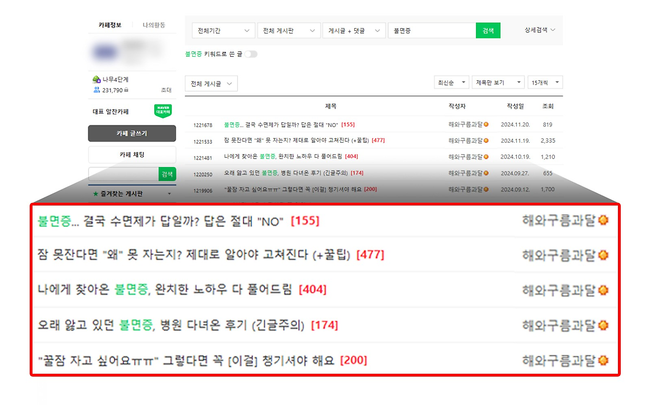Click the 조회 column header
Screen dimensions: 650x405
pos(548,106)
